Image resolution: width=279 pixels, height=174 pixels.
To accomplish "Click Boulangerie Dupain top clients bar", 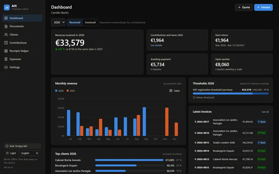I will (116, 166).
